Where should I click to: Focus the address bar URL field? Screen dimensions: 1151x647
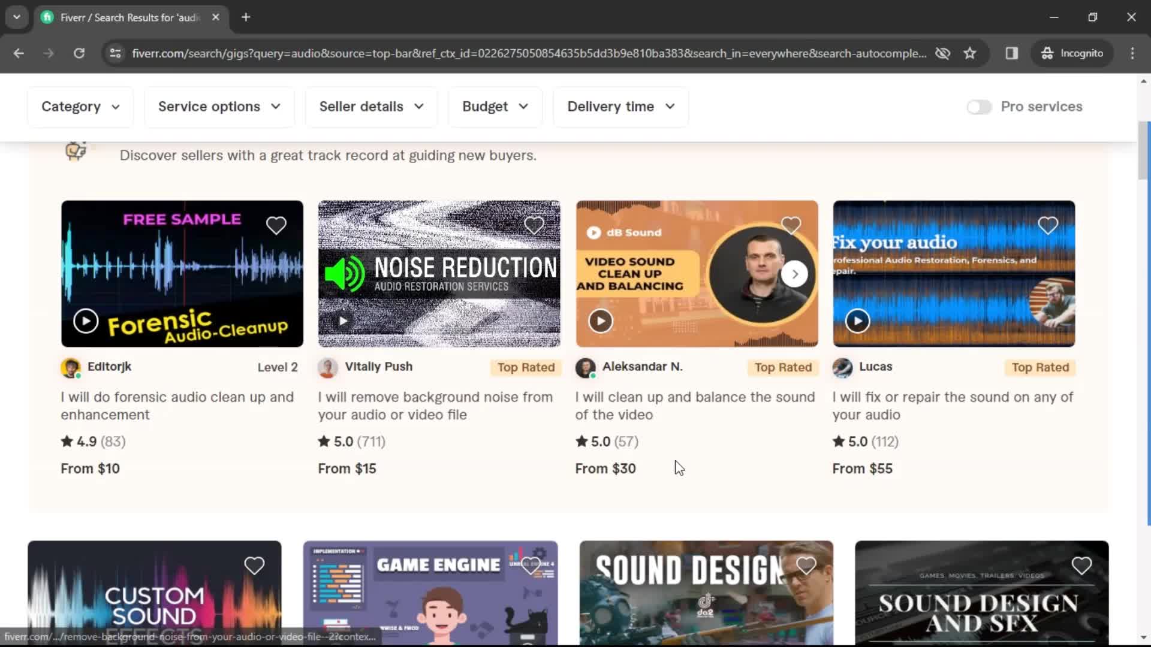[x=529, y=53]
